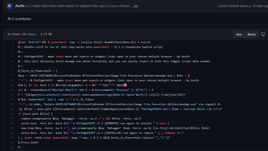Click the '#:: double-click to run' comment line

click(90, 47)
